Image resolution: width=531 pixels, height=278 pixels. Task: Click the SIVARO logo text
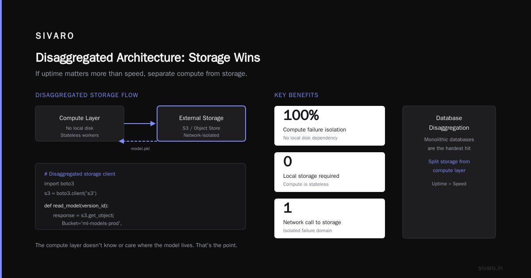point(55,36)
